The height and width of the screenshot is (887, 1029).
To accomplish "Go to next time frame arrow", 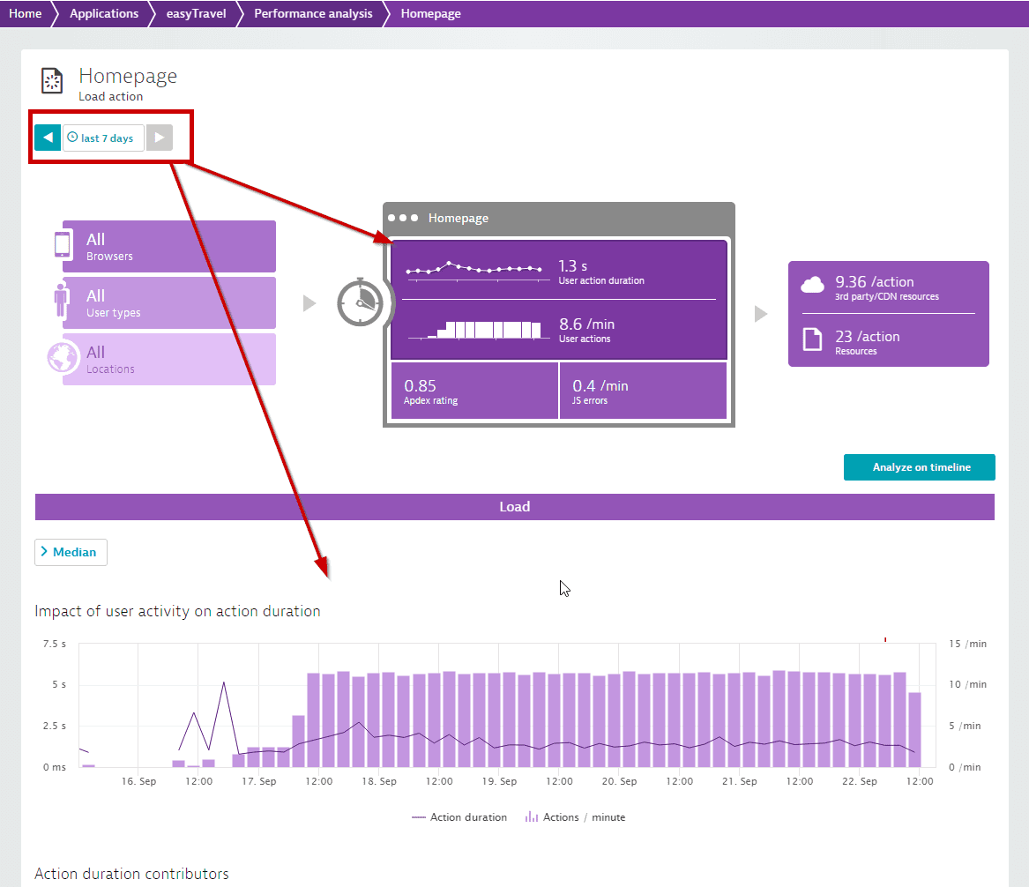I will [160, 138].
